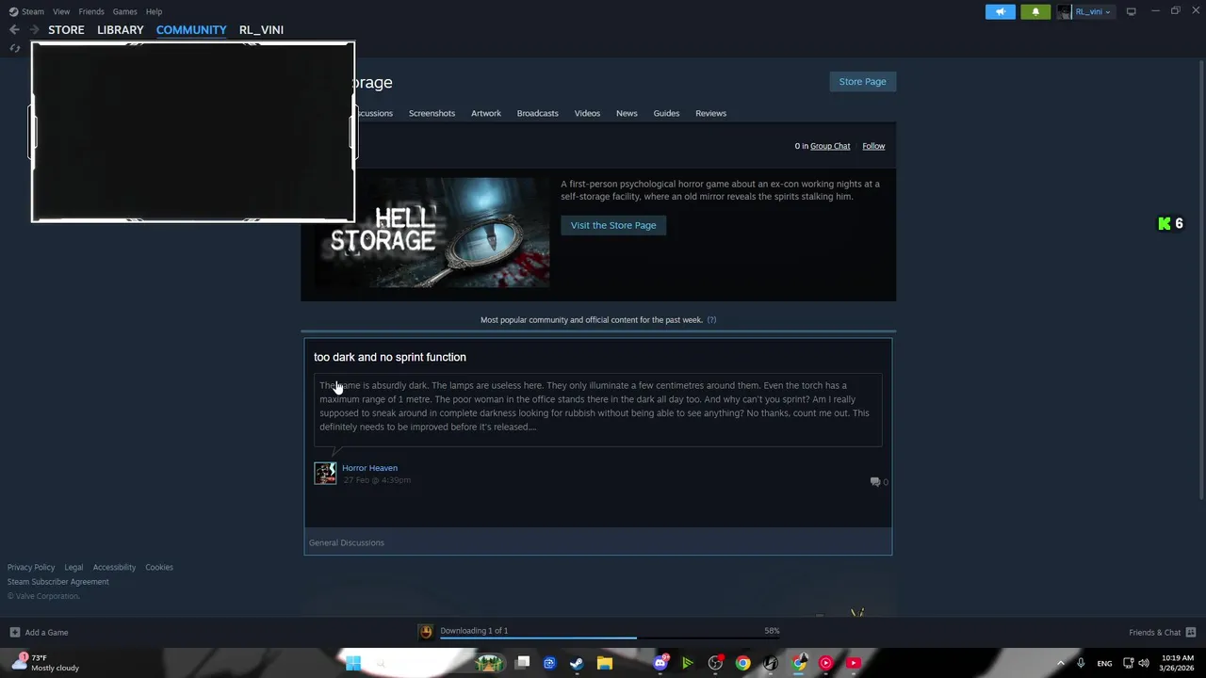This screenshot has width=1206, height=678.
Task: Open the RL_vini account dropdown
Action: click(x=1085, y=11)
